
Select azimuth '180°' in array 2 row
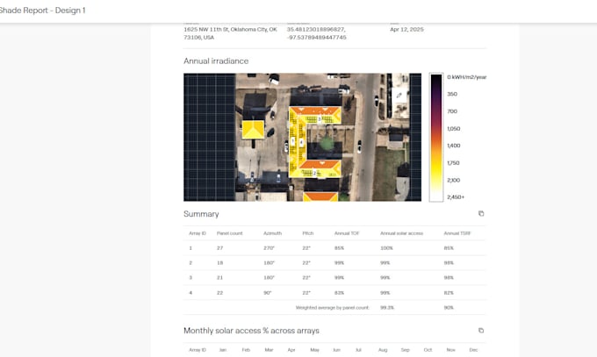tap(269, 263)
